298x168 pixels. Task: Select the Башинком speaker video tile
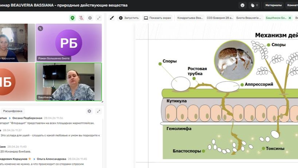(68, 82)
